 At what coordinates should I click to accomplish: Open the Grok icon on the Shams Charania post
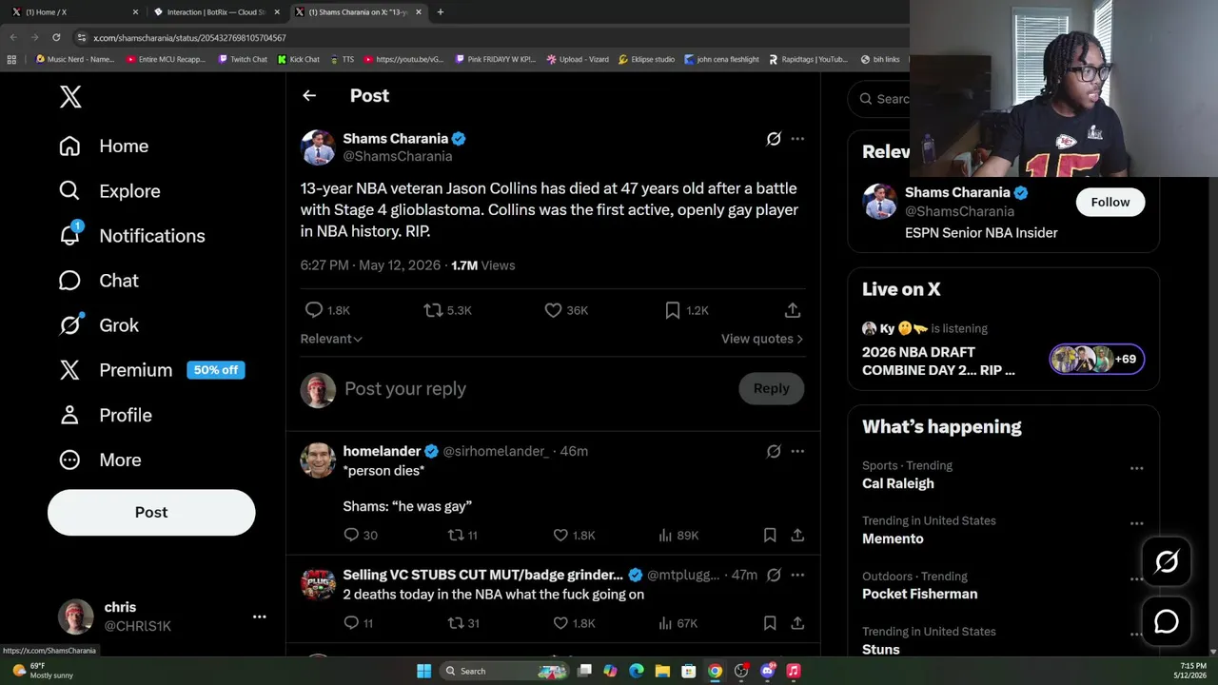774,139
